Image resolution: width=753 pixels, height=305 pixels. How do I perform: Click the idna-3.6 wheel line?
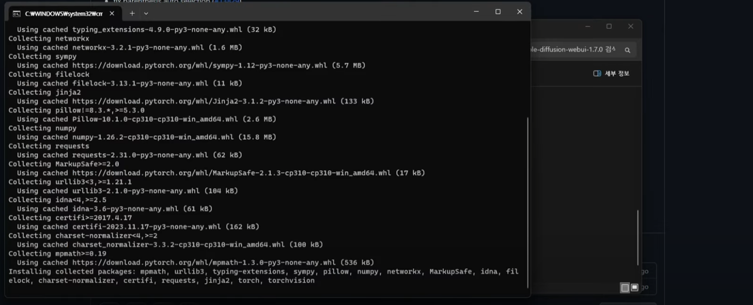114,209
